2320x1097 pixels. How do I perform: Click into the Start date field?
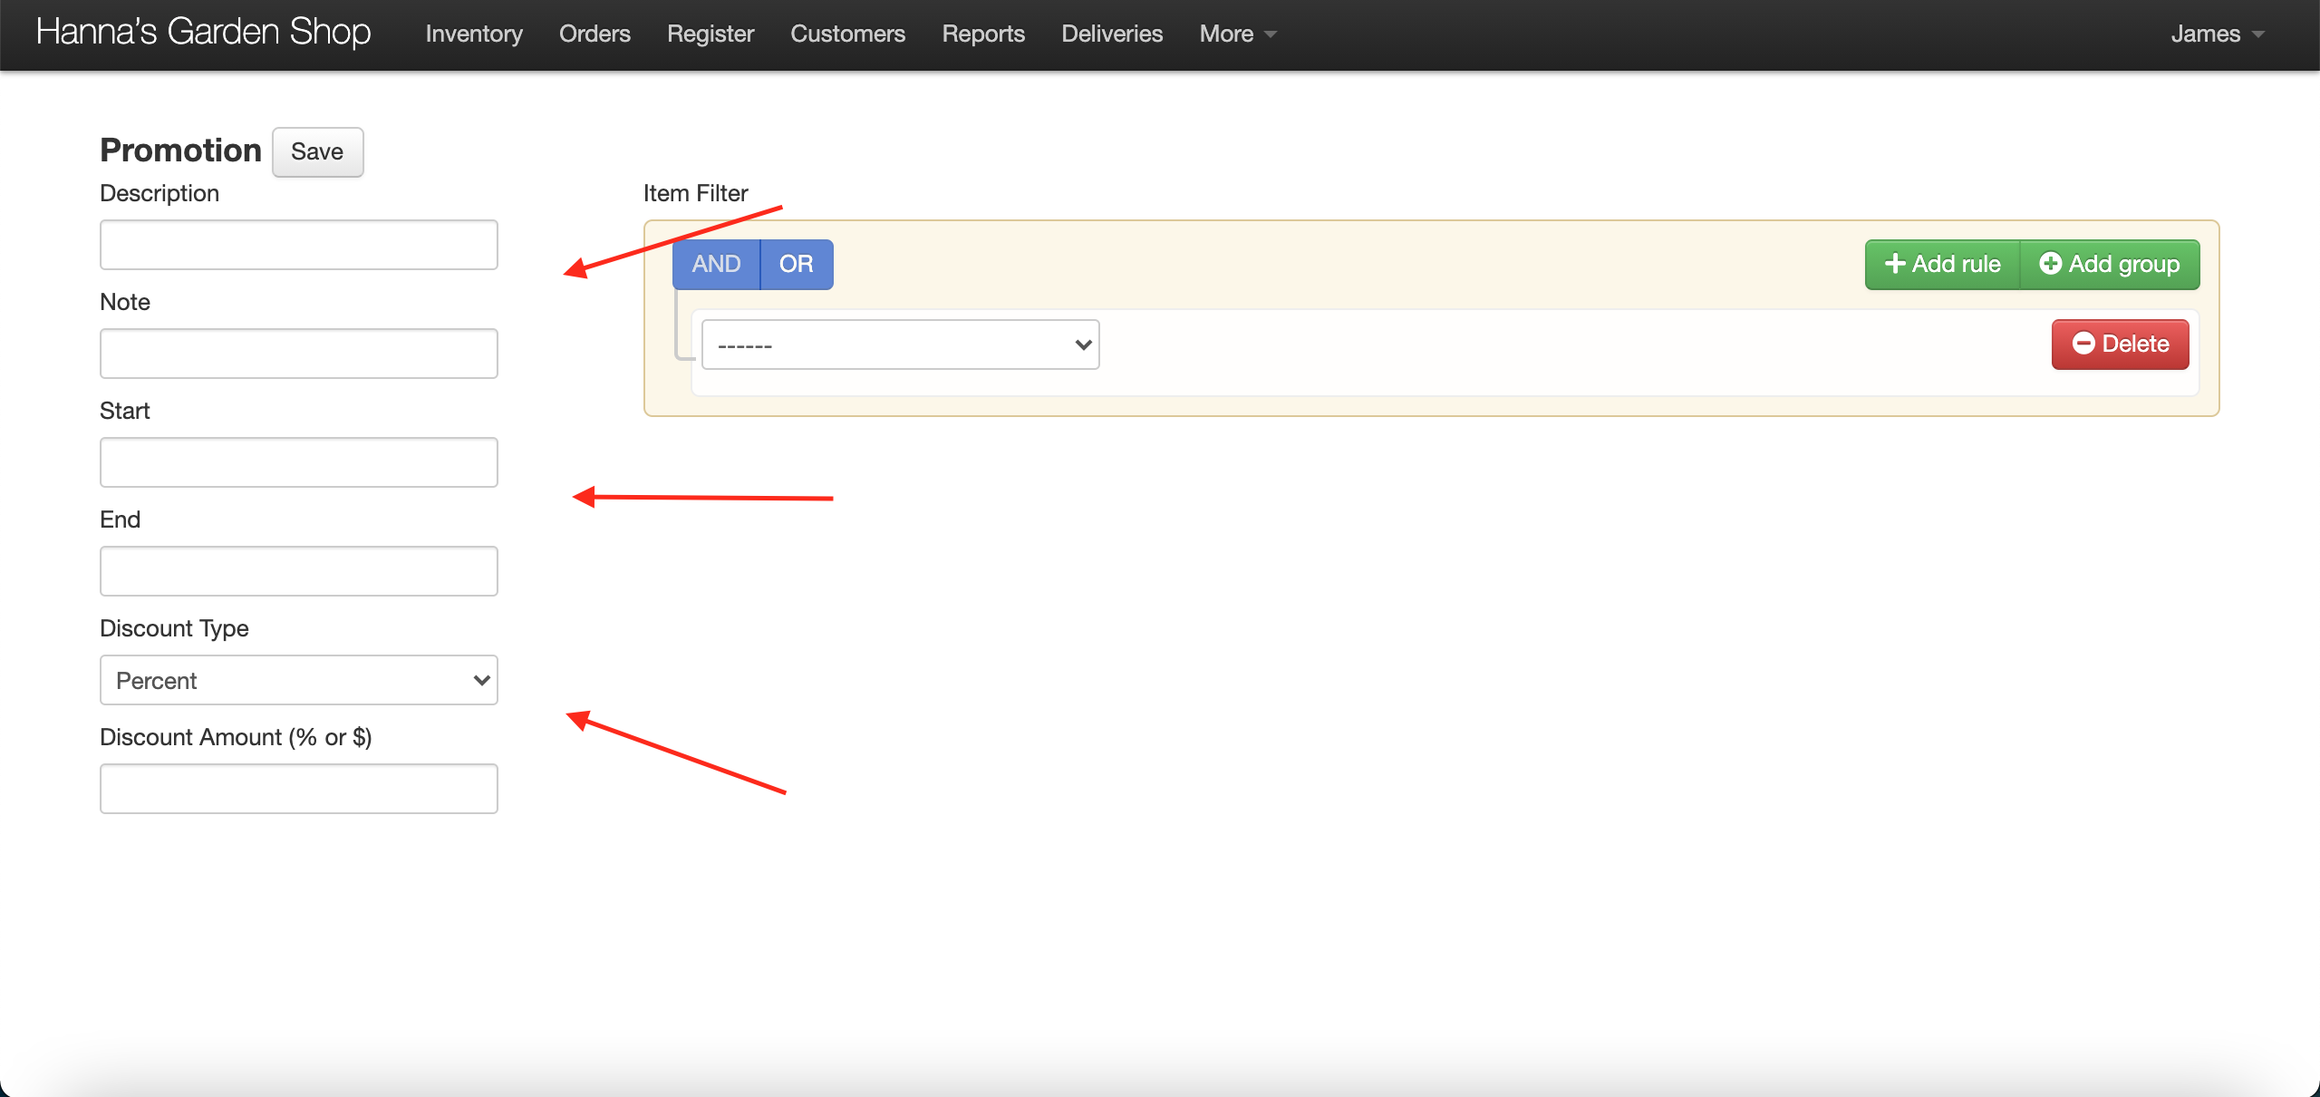[299, 462]
